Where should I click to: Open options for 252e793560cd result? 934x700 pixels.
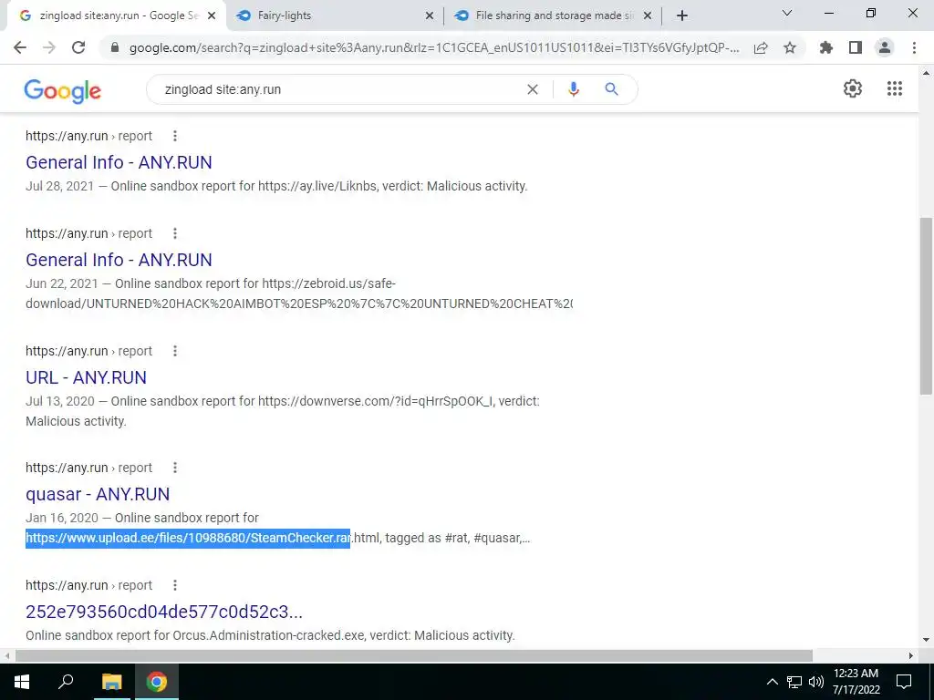(174, 586)
